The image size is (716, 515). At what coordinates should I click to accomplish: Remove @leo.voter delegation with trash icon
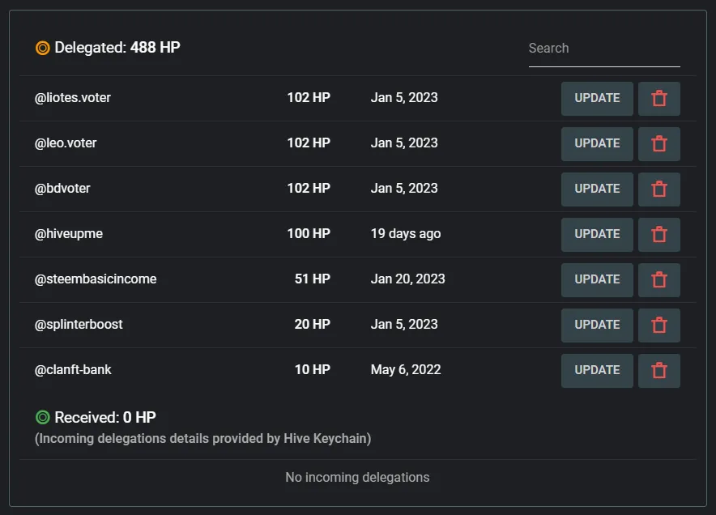(658, 144)
